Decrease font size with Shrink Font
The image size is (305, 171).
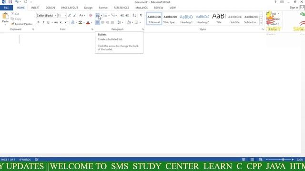point(74,16)
